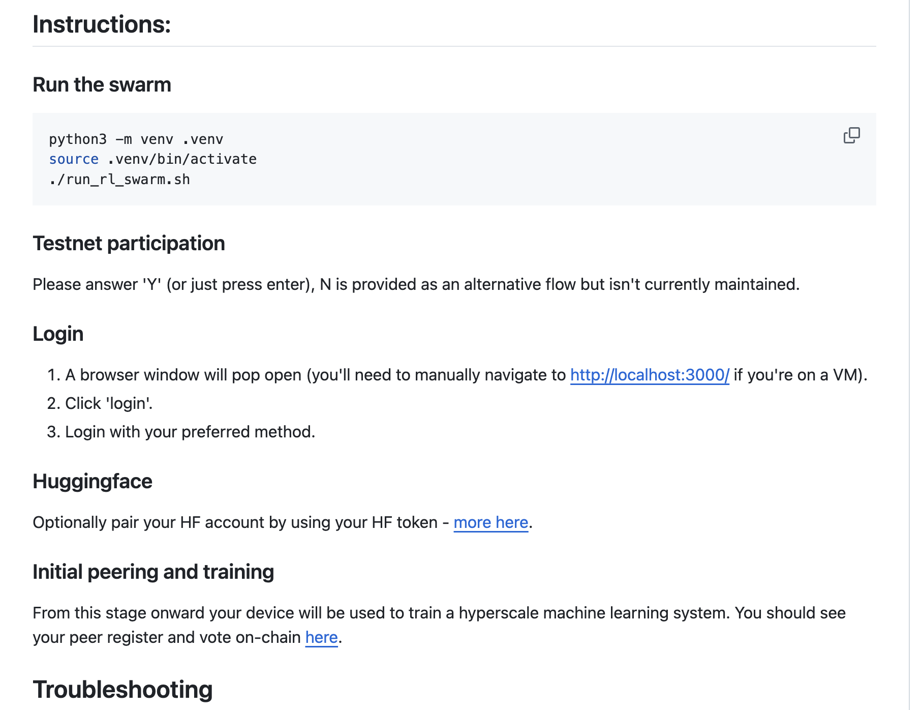Click the vertical scrollbar at the right edge

point(909,355)
